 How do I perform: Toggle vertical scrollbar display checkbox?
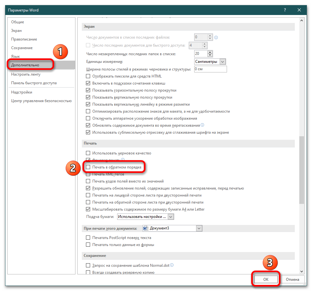click(x=88, y=97)
